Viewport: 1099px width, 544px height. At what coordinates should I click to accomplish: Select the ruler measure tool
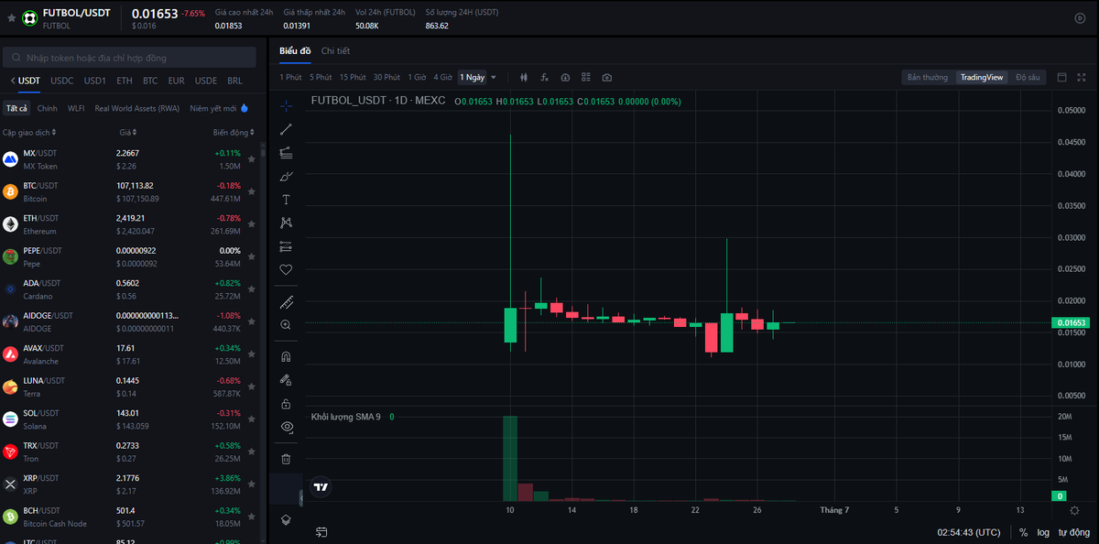[x=286, y=302]
